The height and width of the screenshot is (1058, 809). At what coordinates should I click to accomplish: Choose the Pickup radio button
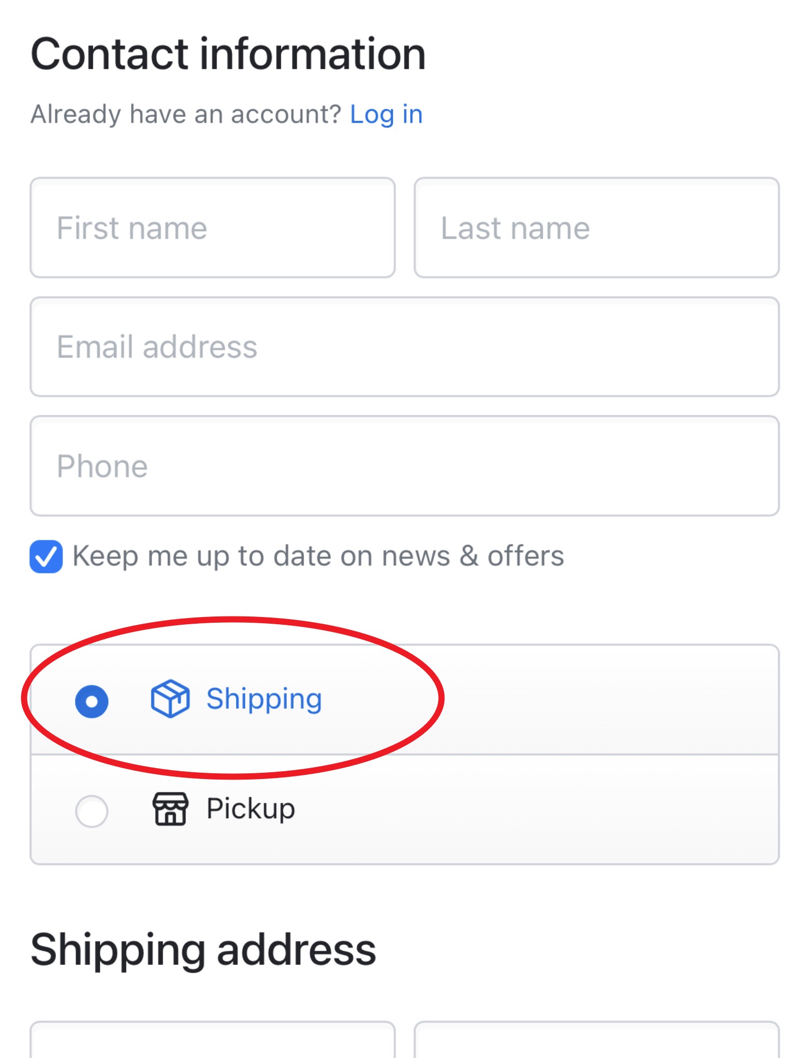tap(92, 811)
